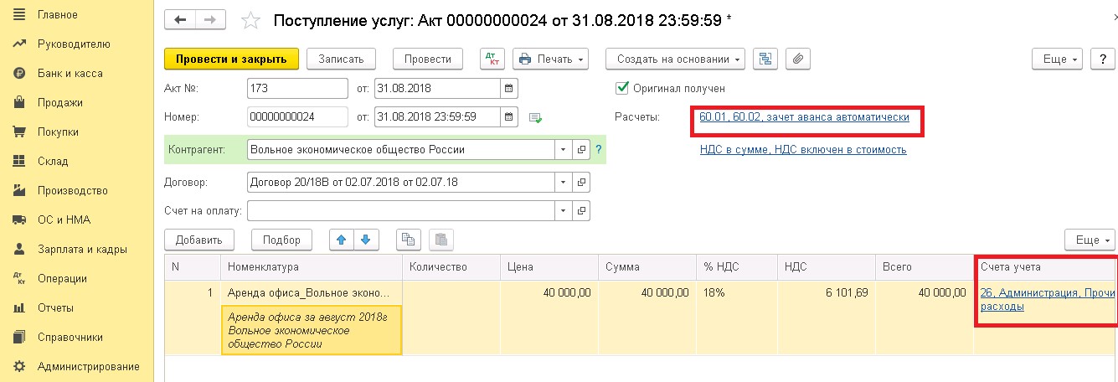This screenshot has height=382, width=1118.
Task: Click the paperclip attachments icon
Action: (x=798, y=59)
